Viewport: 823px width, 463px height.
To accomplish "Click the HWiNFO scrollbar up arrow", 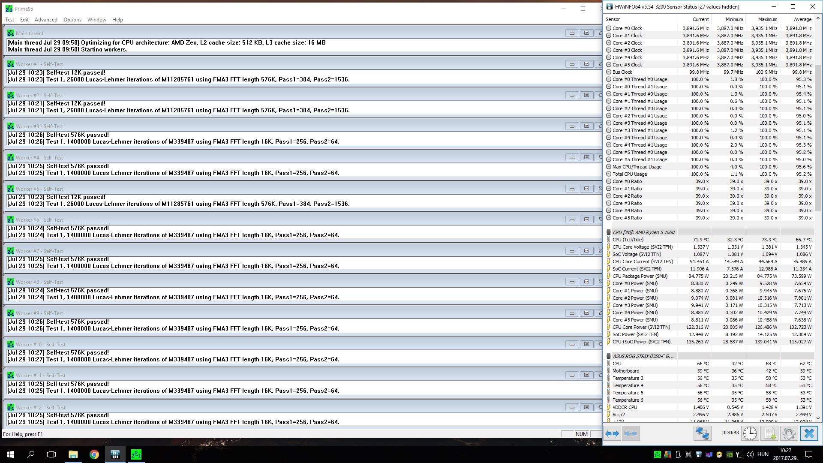I will point(818,18).
